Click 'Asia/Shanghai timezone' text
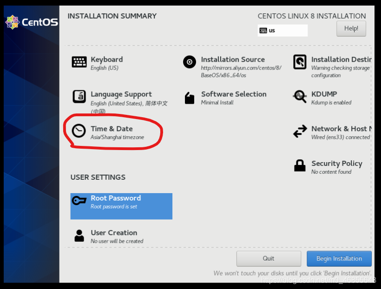Image resolution: width=381 pixels, height=289 pixels. [117, 137]
